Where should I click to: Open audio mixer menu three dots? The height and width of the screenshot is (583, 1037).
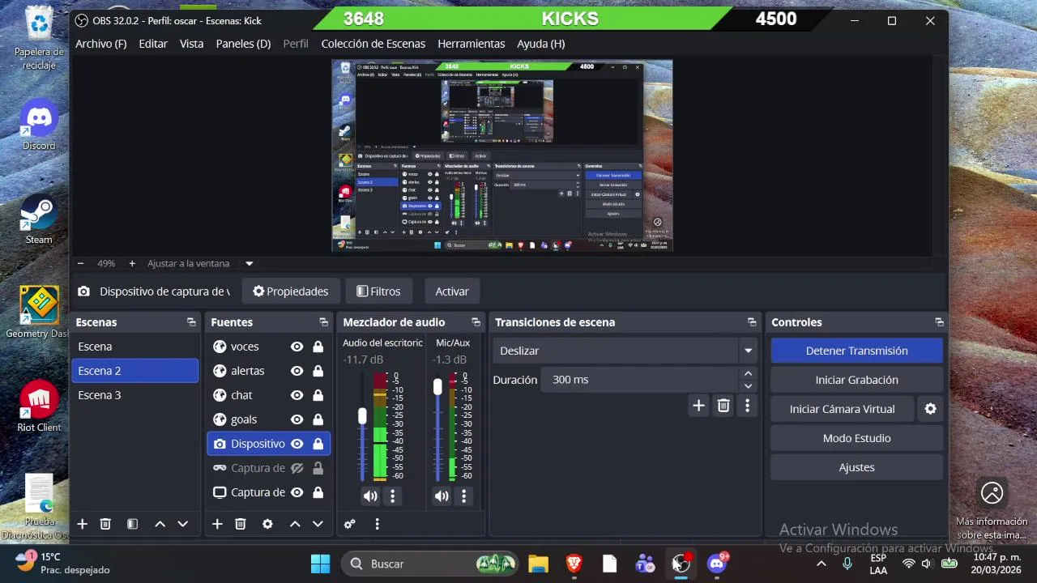(377, 524)
